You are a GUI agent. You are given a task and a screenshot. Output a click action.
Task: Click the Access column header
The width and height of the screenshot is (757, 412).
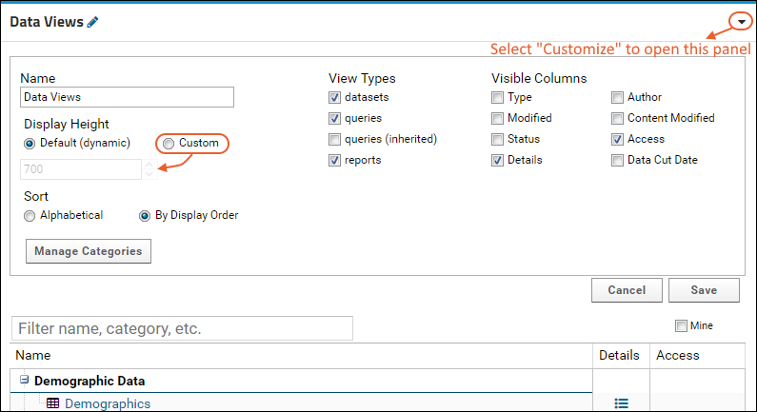[x=677, y=356]
